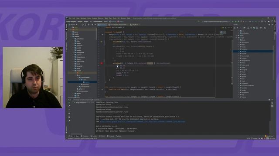Open the Gradle documentation link in console
Image resolution: width=279 pixels, height=156 pixels.
(143, 121)
